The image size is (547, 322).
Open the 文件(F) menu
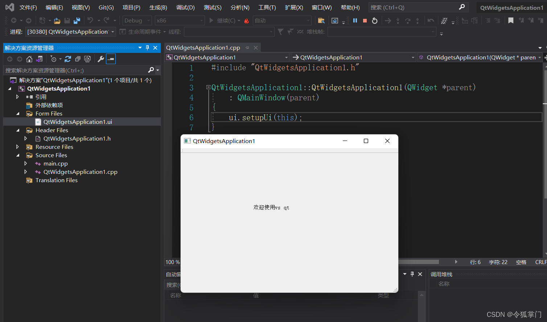click(x=28, y=7)
